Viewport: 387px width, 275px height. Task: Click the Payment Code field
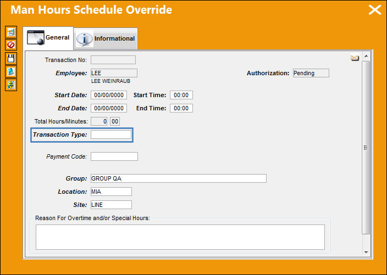point(114,156)
